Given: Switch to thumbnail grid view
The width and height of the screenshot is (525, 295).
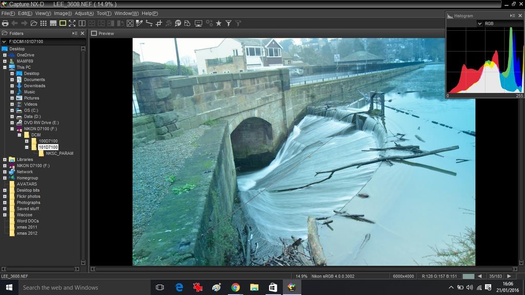Looking at the screenshot, I should pyautogui.click(x=44, y=23).
